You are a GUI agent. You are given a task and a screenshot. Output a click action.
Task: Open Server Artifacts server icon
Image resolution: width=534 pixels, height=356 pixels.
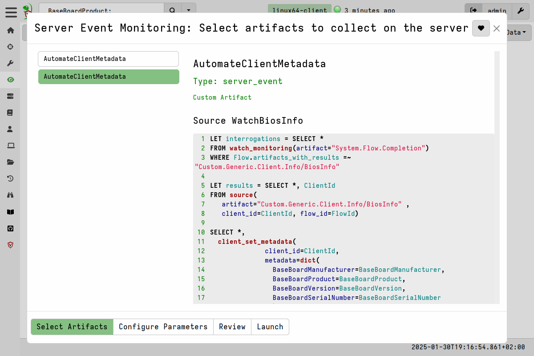[10, 96]
